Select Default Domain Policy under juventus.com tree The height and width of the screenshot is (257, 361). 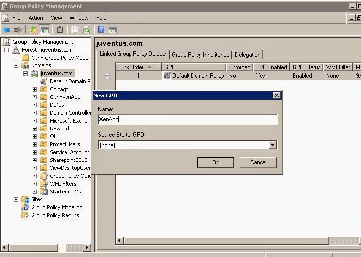point(70,81)
